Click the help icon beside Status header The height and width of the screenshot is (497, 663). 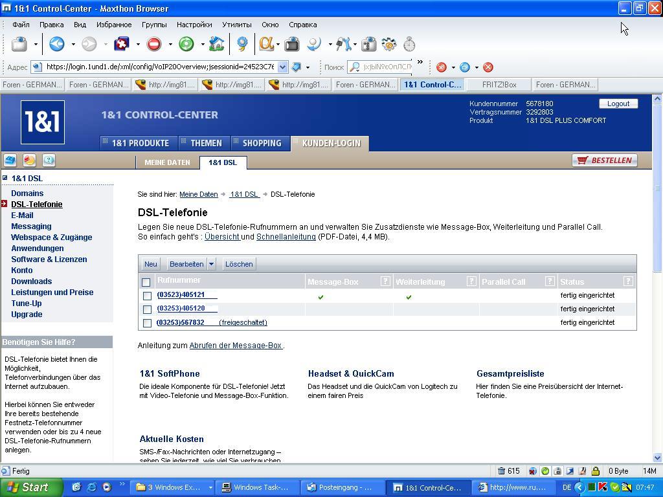(x=628, y=281)
